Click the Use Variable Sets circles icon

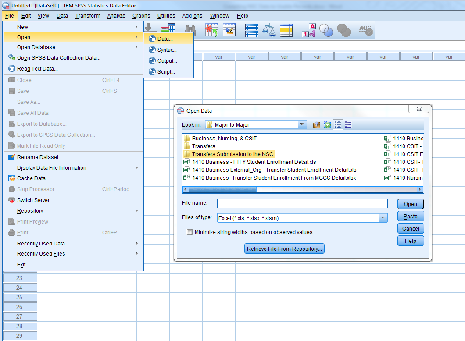point(326,30)
